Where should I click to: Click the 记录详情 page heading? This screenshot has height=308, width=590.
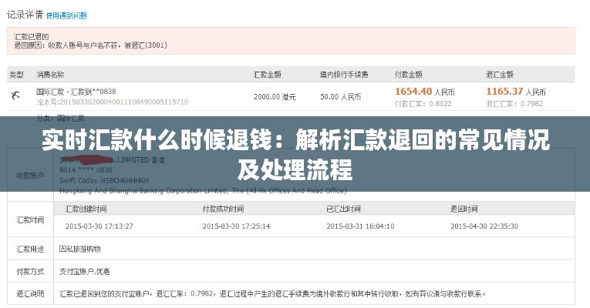(x=23, y=14)
